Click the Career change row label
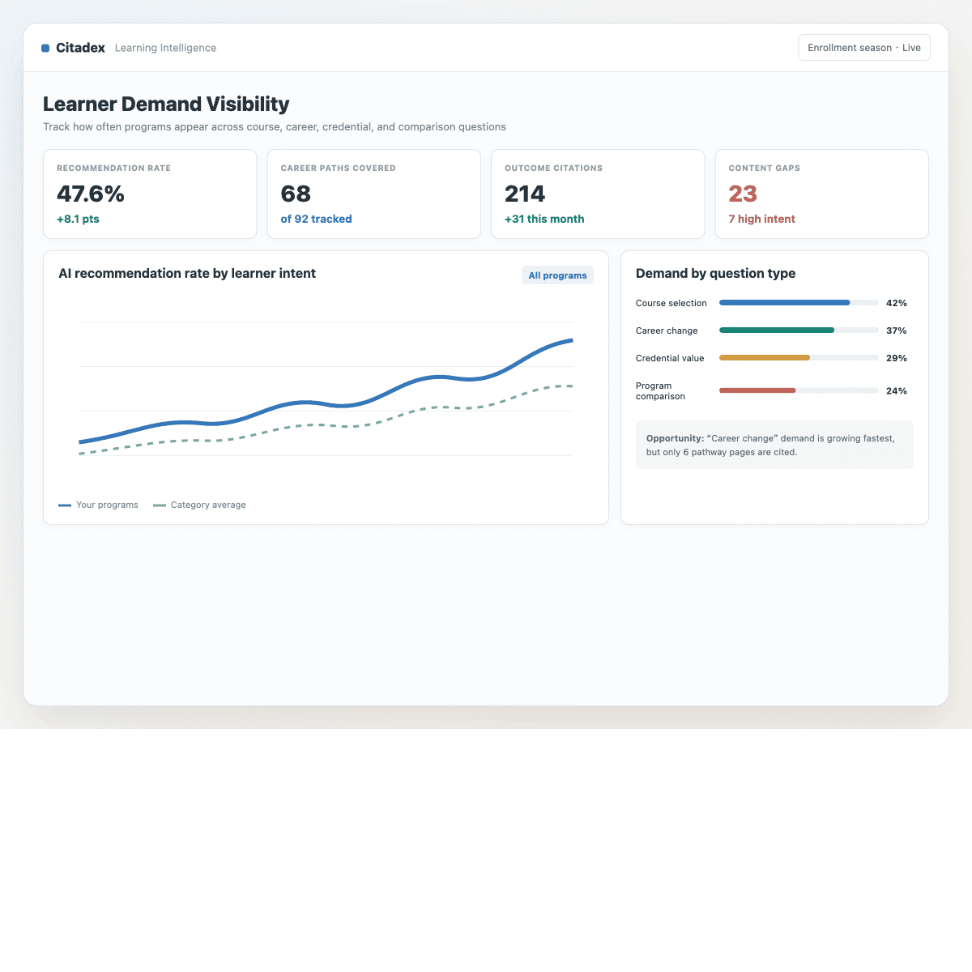This screenshot has width=972, height=972. 667,330
